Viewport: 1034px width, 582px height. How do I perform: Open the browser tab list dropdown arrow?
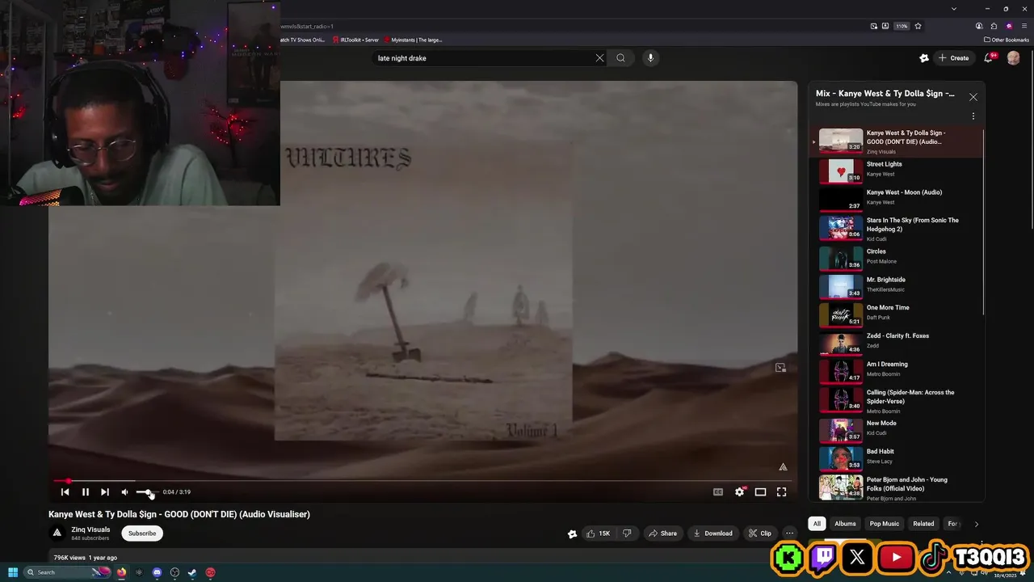click(x=954, y=9)
